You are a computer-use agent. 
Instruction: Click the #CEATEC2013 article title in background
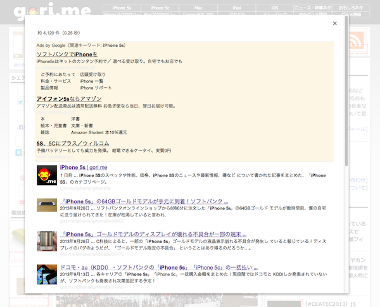coord(331,304)
